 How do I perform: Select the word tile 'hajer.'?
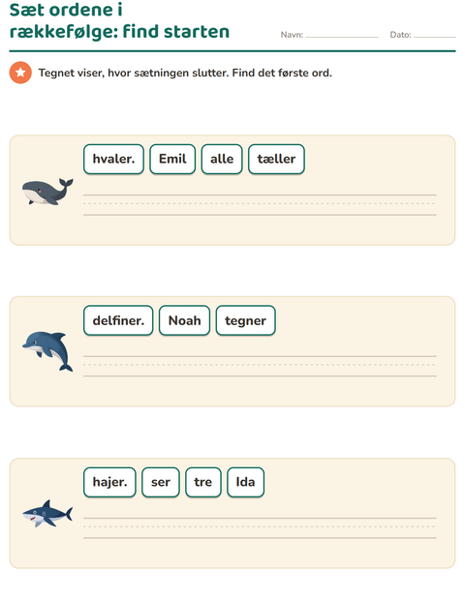click(109, 482)
